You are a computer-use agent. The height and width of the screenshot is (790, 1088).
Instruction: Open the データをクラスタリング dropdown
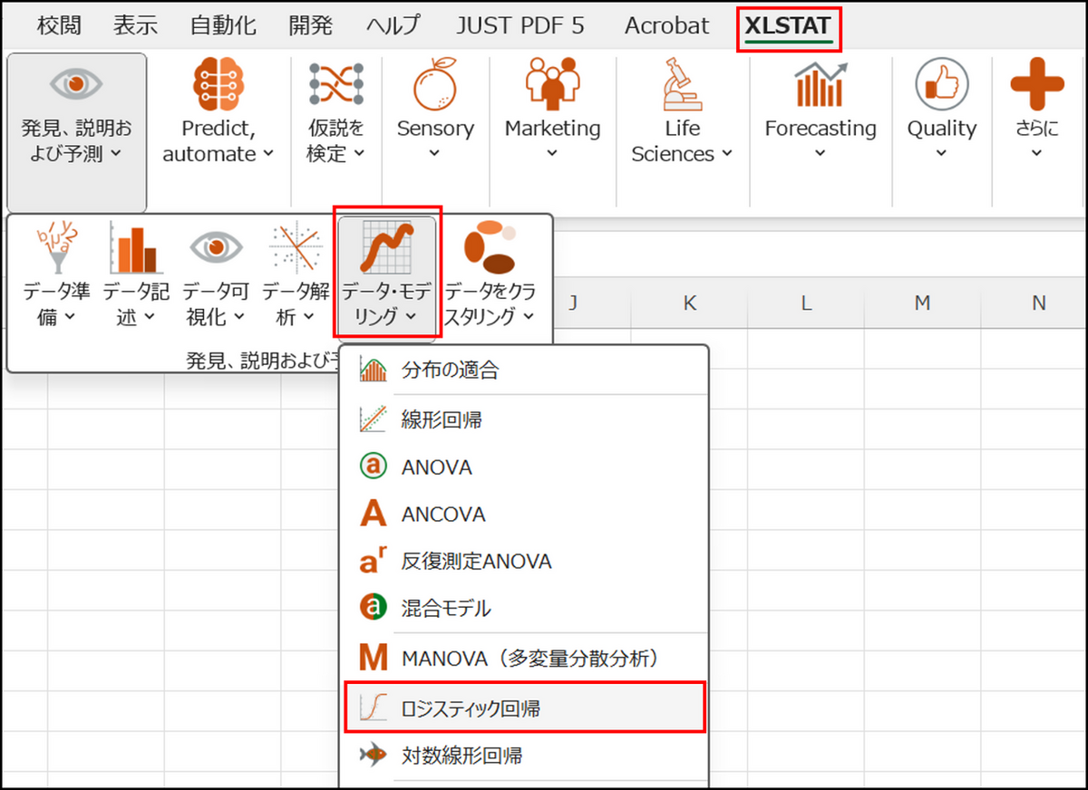[x=490, y=303]
